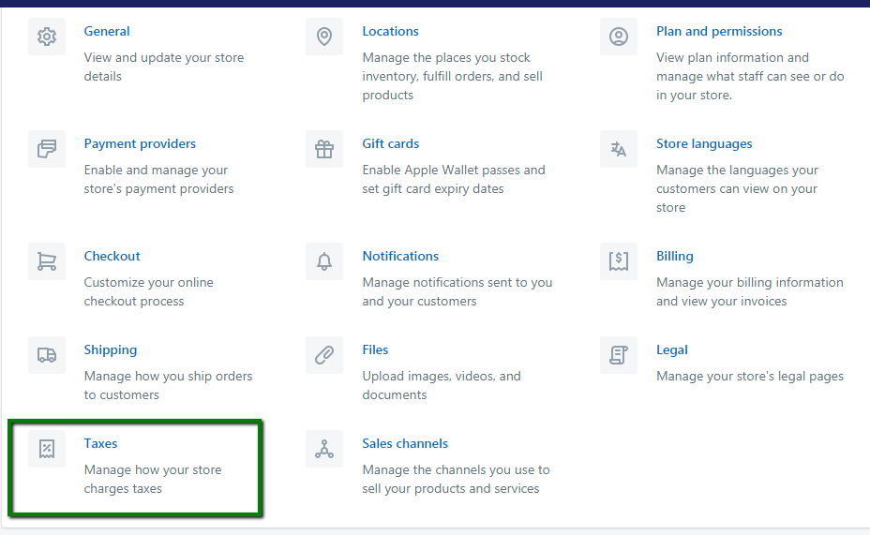
Task: Click the Files paperclip icon
Action: pyautogui.click(x=324, y=355)
